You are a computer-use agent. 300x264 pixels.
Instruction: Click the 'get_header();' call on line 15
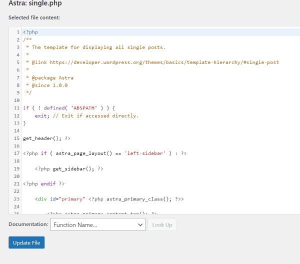point(42,138)
